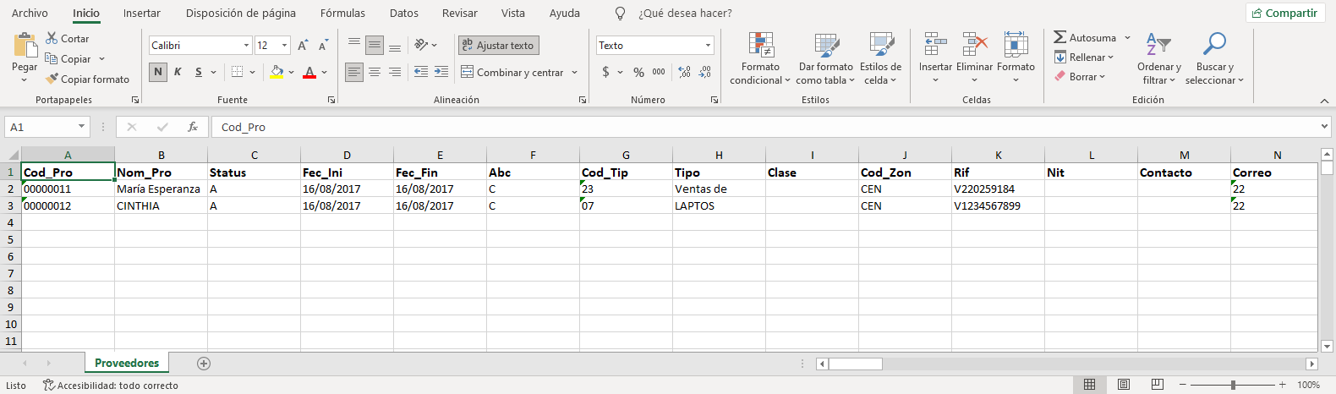This screenshot has width=1336, height=394.
Task: Add a new sheet with plus icon
Action: pyautogui.click(x=203, y=363)
